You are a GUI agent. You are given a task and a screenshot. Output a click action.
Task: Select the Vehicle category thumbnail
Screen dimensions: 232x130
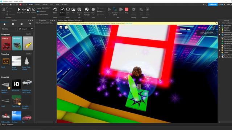(7, 43)
